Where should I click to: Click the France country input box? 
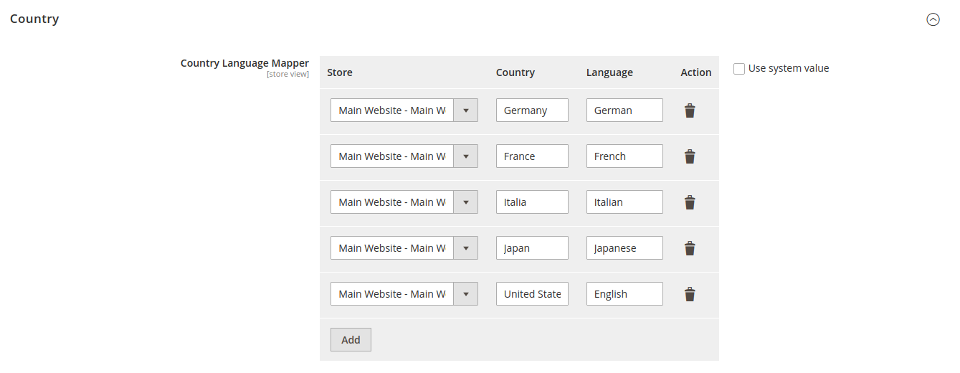click(532, 156)
